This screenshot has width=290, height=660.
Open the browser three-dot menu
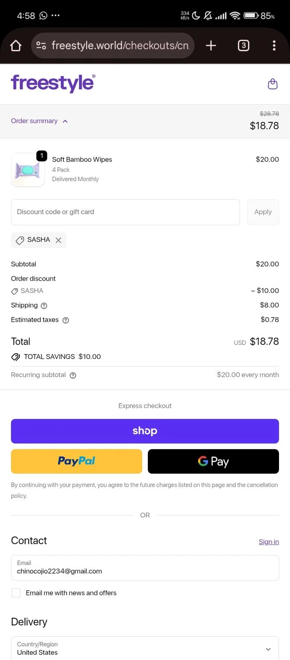tap(274, 45)
